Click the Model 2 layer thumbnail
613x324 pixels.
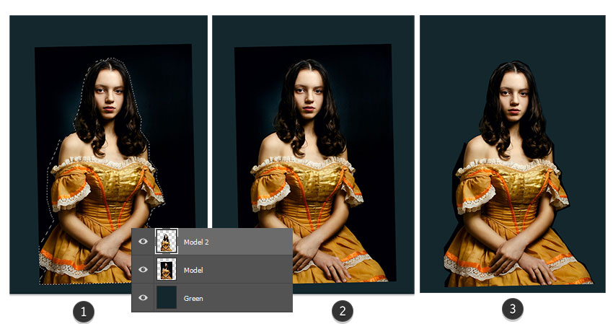point(166,242)
